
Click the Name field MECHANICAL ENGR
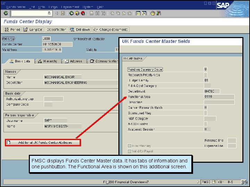coord(62,77)
